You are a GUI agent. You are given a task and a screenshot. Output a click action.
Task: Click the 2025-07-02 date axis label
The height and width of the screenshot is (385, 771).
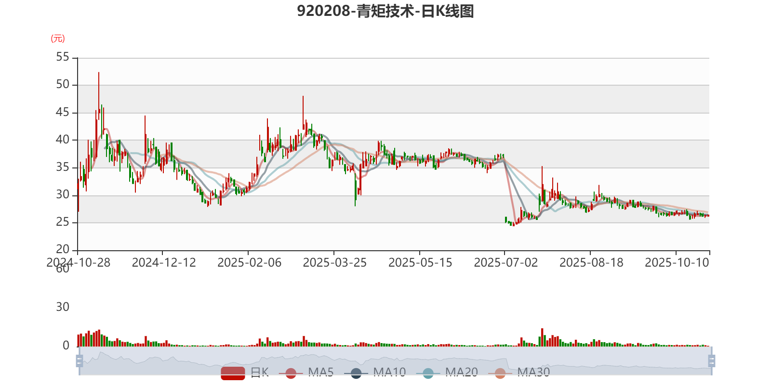point(505,262)
